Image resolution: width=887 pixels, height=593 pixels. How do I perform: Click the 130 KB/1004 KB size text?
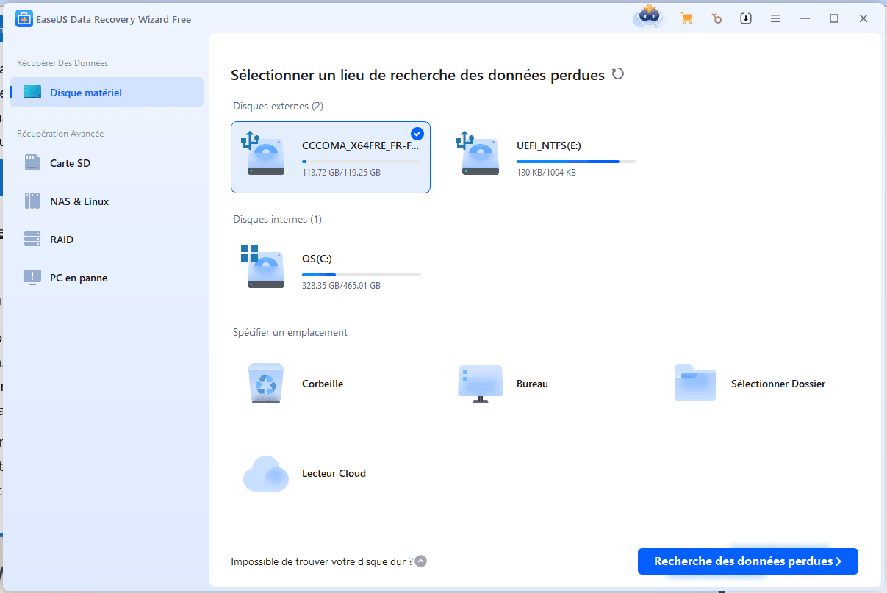click(546, 173)
